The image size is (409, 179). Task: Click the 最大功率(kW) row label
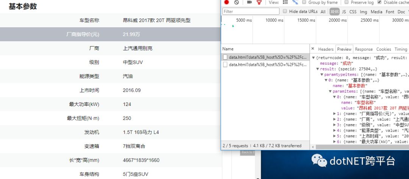(x=84, y=104)
